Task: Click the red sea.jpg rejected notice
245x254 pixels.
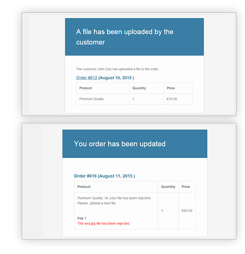Action: pos(104,223)
